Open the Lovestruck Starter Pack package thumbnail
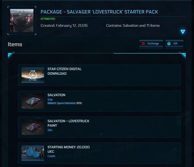The height and width of the screenshot is (167, 194). [22, 21]
